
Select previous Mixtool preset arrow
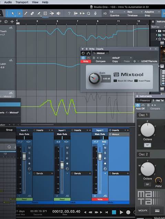click(x=98, y=58)
